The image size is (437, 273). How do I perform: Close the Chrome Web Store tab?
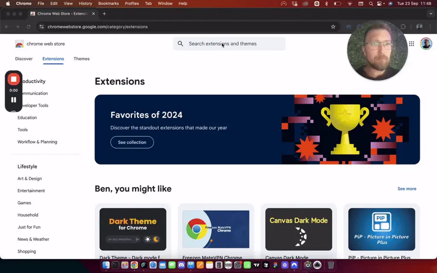tap(93, 14)
